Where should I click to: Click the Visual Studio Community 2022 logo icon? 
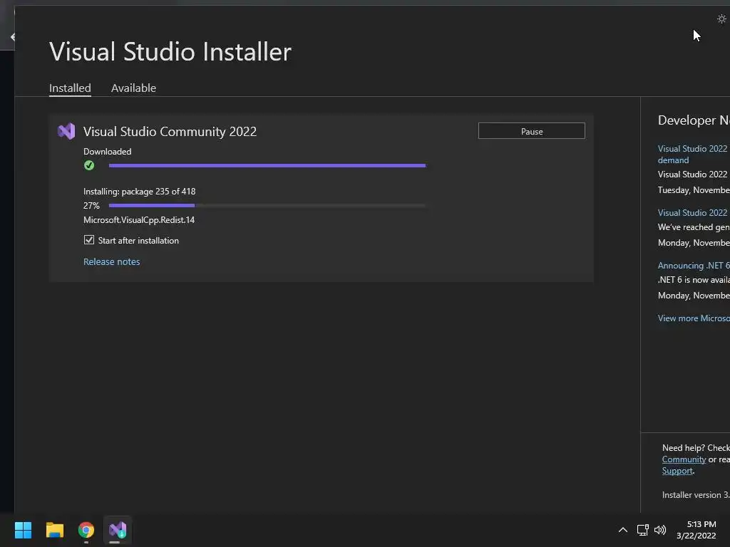click(66, 131)
